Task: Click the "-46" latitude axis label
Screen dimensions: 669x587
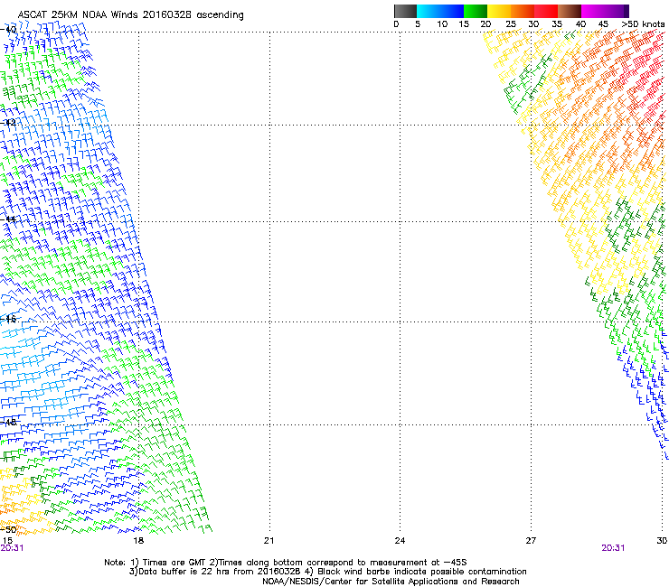Action: point(8,319)
